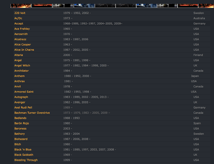Click Japan in the Anthem row

195,76
